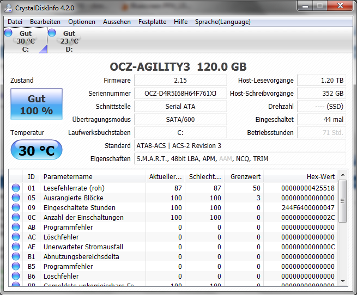Open the Hilfe menu
Image resolution: width=357 pixels, height=295 pixels.
[x=181, y=22]
